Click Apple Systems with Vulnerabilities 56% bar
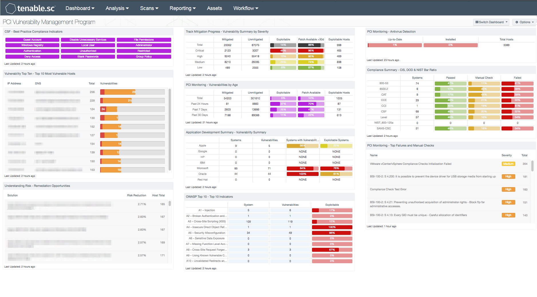The image size is (537, 297). (303, 146)
